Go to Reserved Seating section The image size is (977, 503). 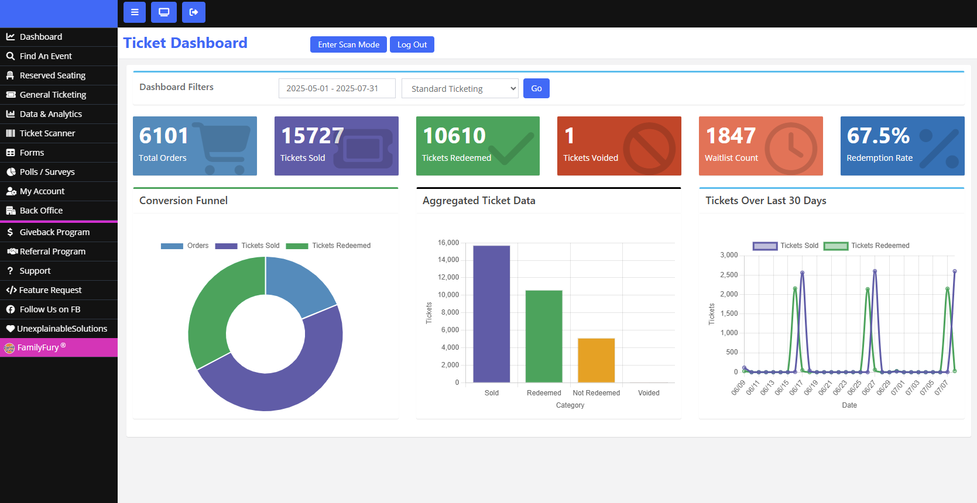coord(59,75)
